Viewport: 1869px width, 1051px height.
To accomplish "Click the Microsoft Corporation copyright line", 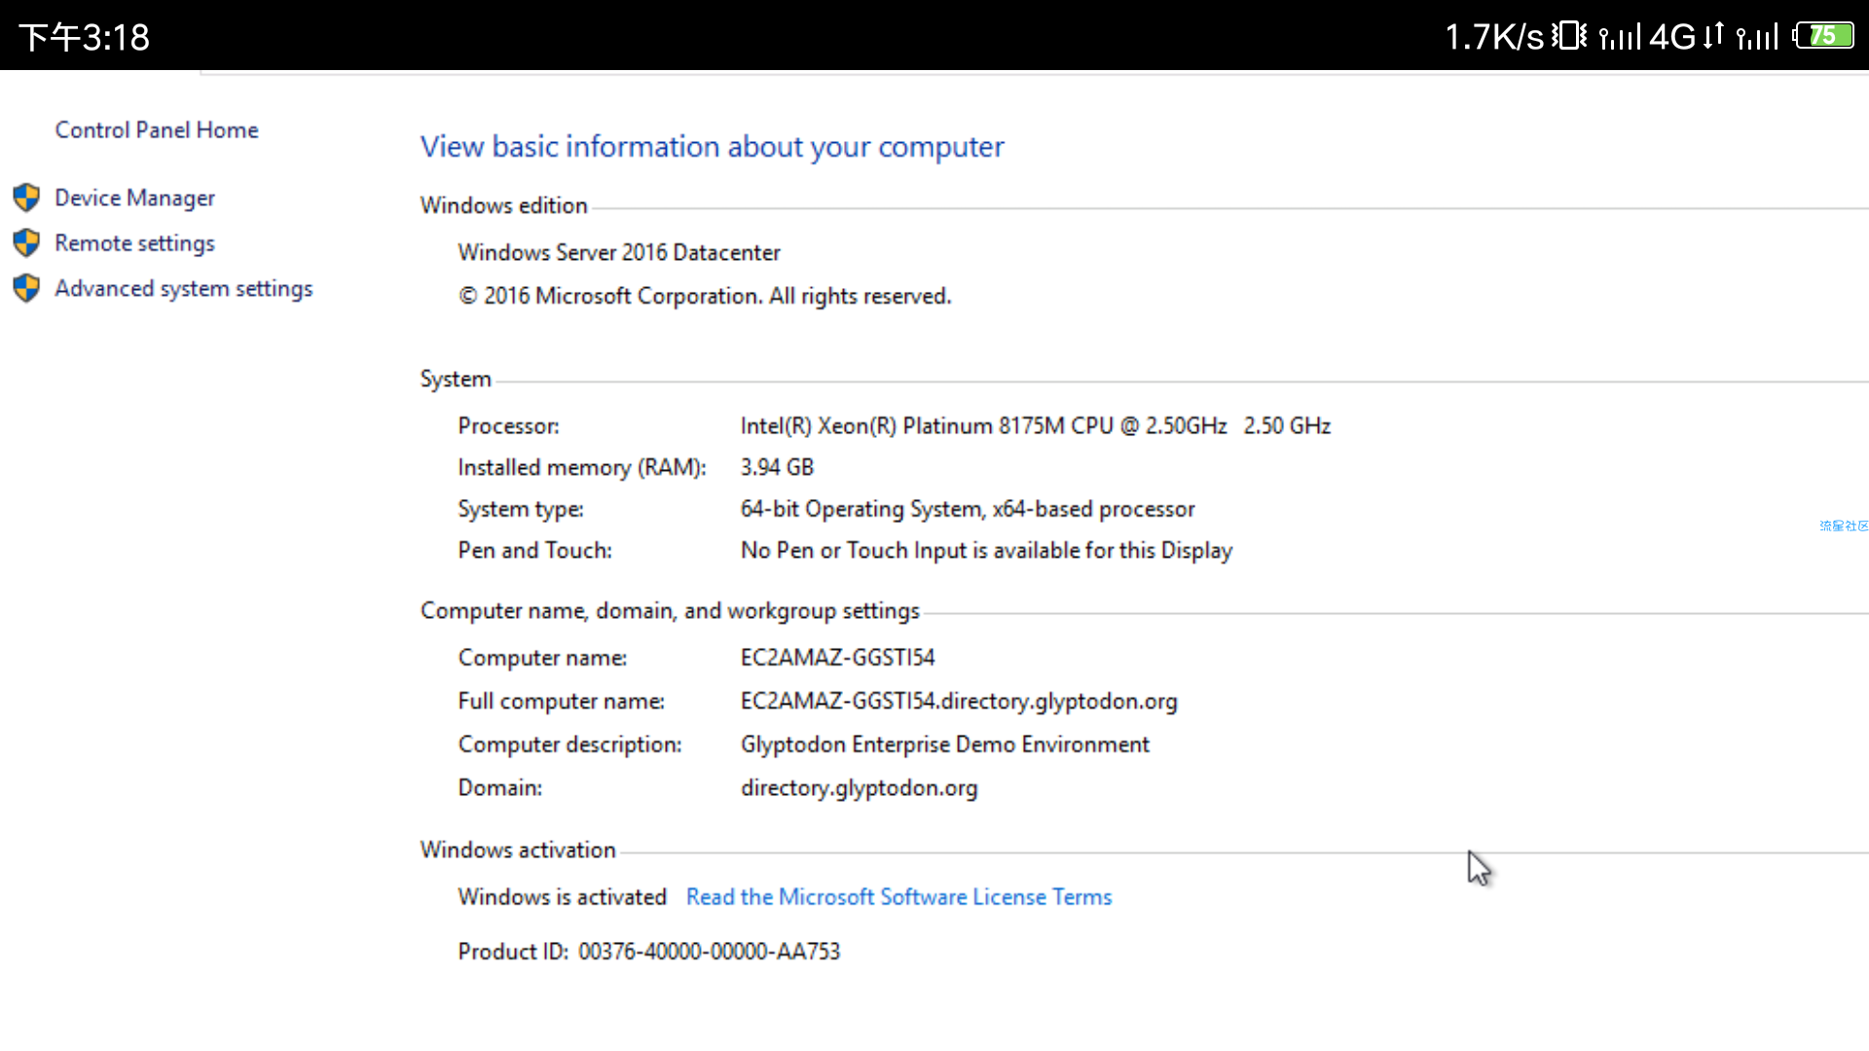I will point(705,296).
